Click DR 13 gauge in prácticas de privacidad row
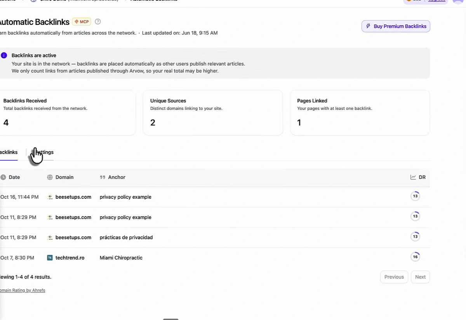466x320 pixels. point(415,237)
